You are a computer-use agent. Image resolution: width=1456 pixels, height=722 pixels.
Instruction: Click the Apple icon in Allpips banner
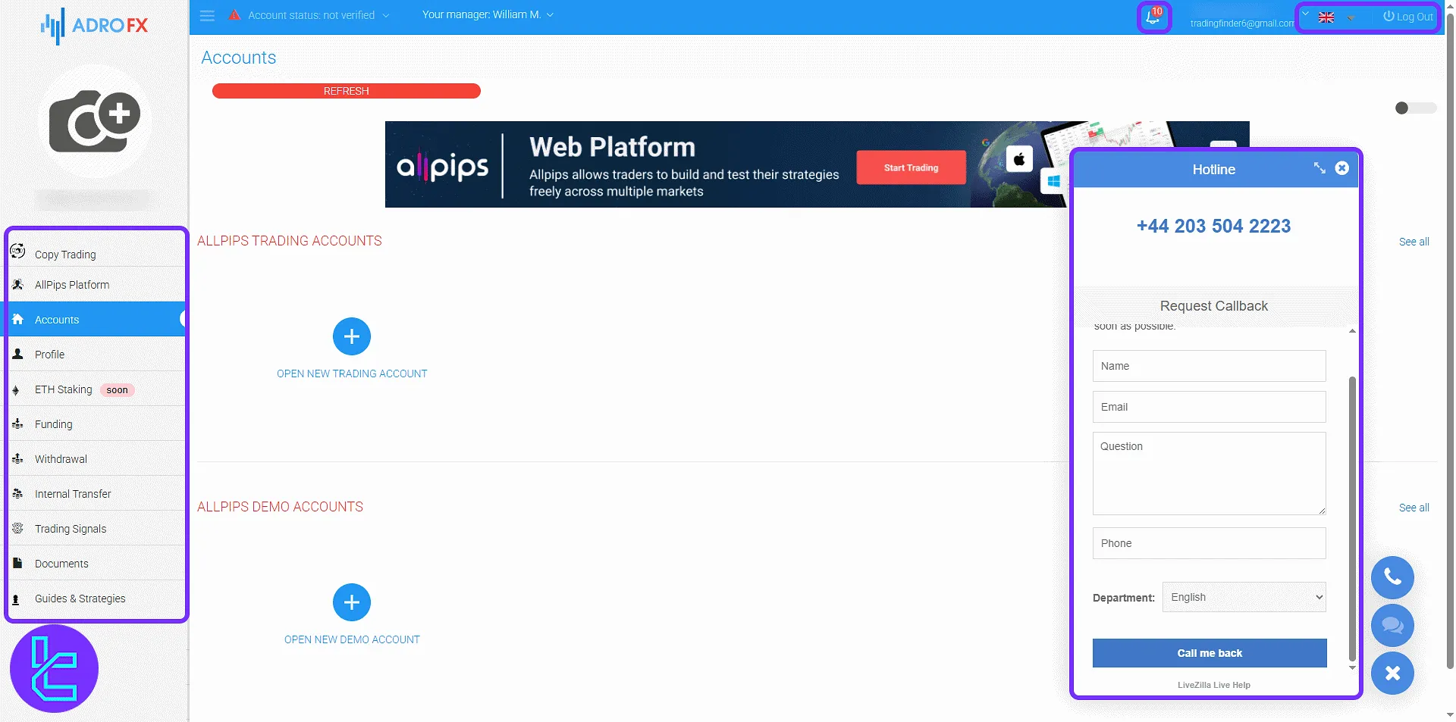[x=1019, y=159]
